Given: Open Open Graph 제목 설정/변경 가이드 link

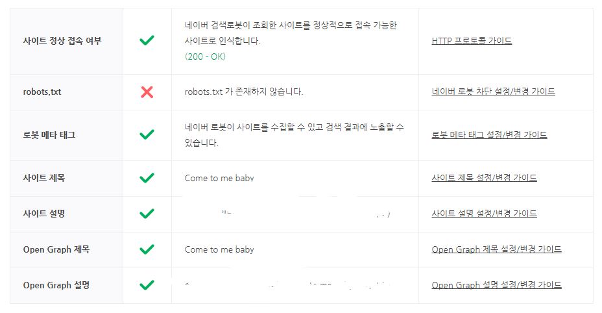Looking at the screenshot, I should tap(496, 249).
